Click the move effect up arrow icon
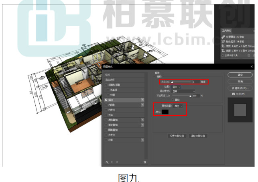Viewport: 258px width, 182px height. [x=112, y=162]
